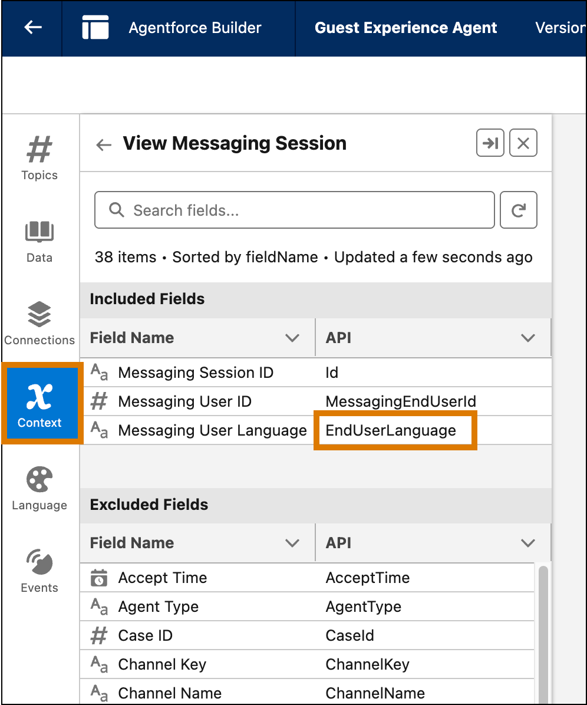Select the Guest Experience Agent tab
The image size is (587, 705).
pos(405,28)
